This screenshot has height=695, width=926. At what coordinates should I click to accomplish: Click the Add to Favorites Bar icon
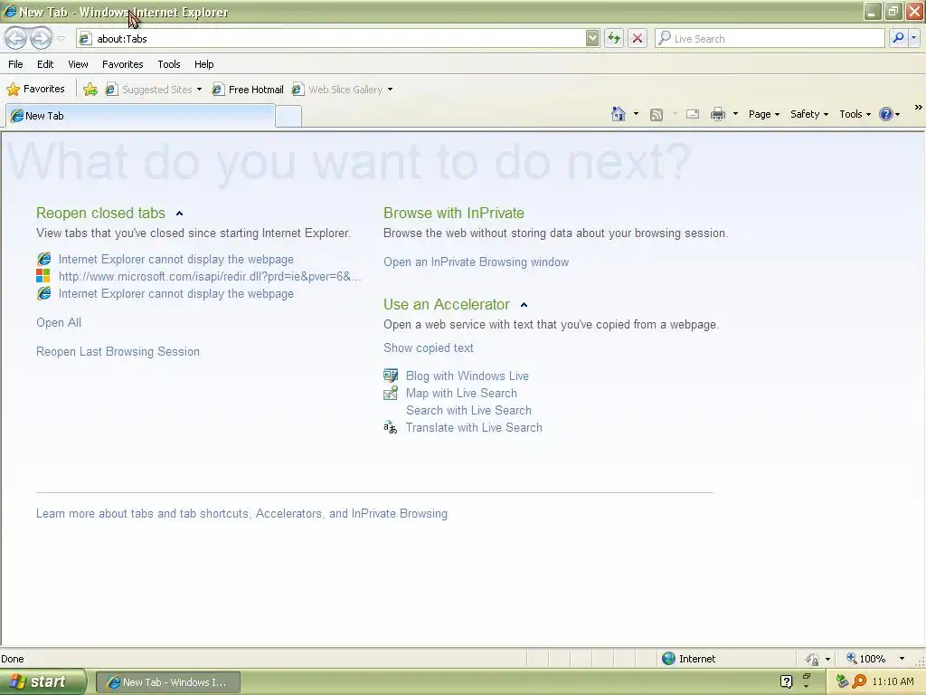click(x=90, y=90)
